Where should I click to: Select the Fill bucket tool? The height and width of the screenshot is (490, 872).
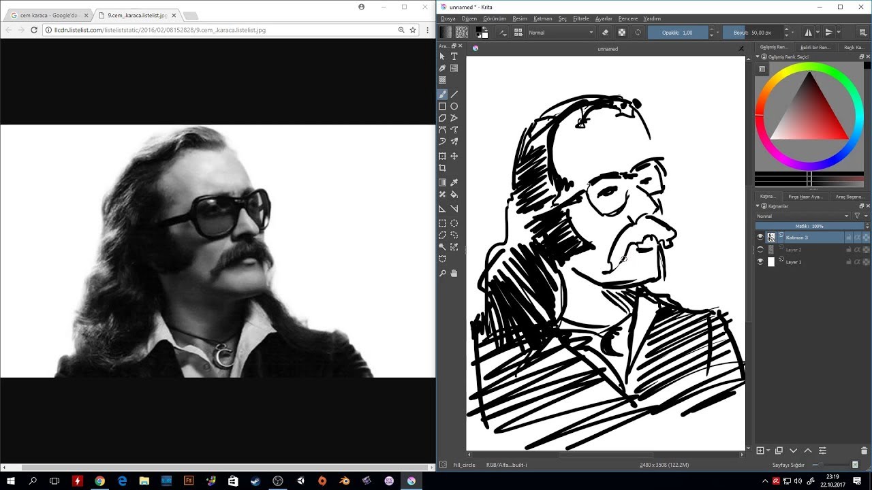[x=454, y=194]
